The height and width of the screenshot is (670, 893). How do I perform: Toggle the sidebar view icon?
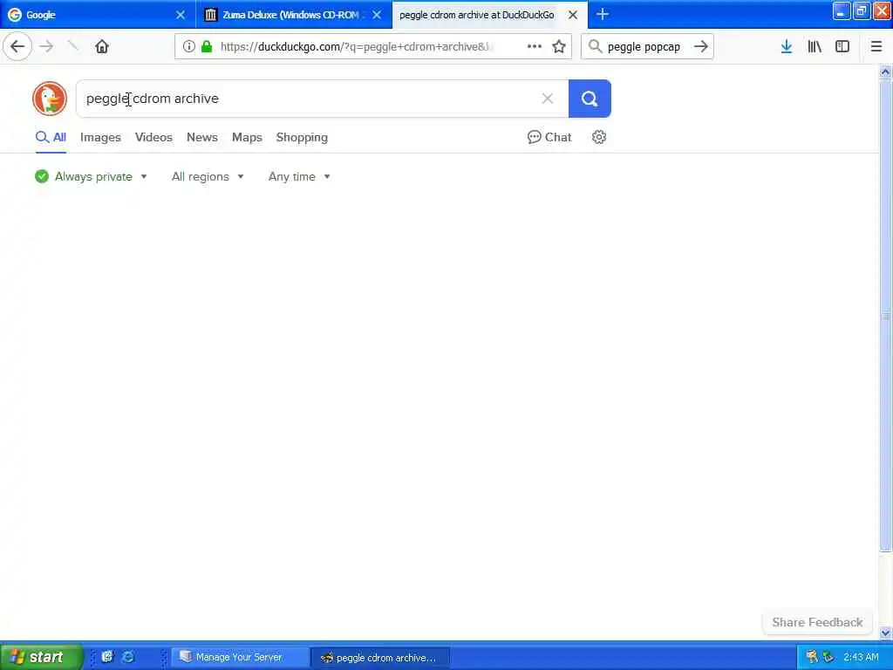pos(842,47)
